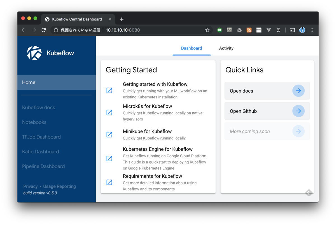336x225 pixels.
Task: Open external link icon for Getting started with Kubeflow
Action: pos(109,90)
